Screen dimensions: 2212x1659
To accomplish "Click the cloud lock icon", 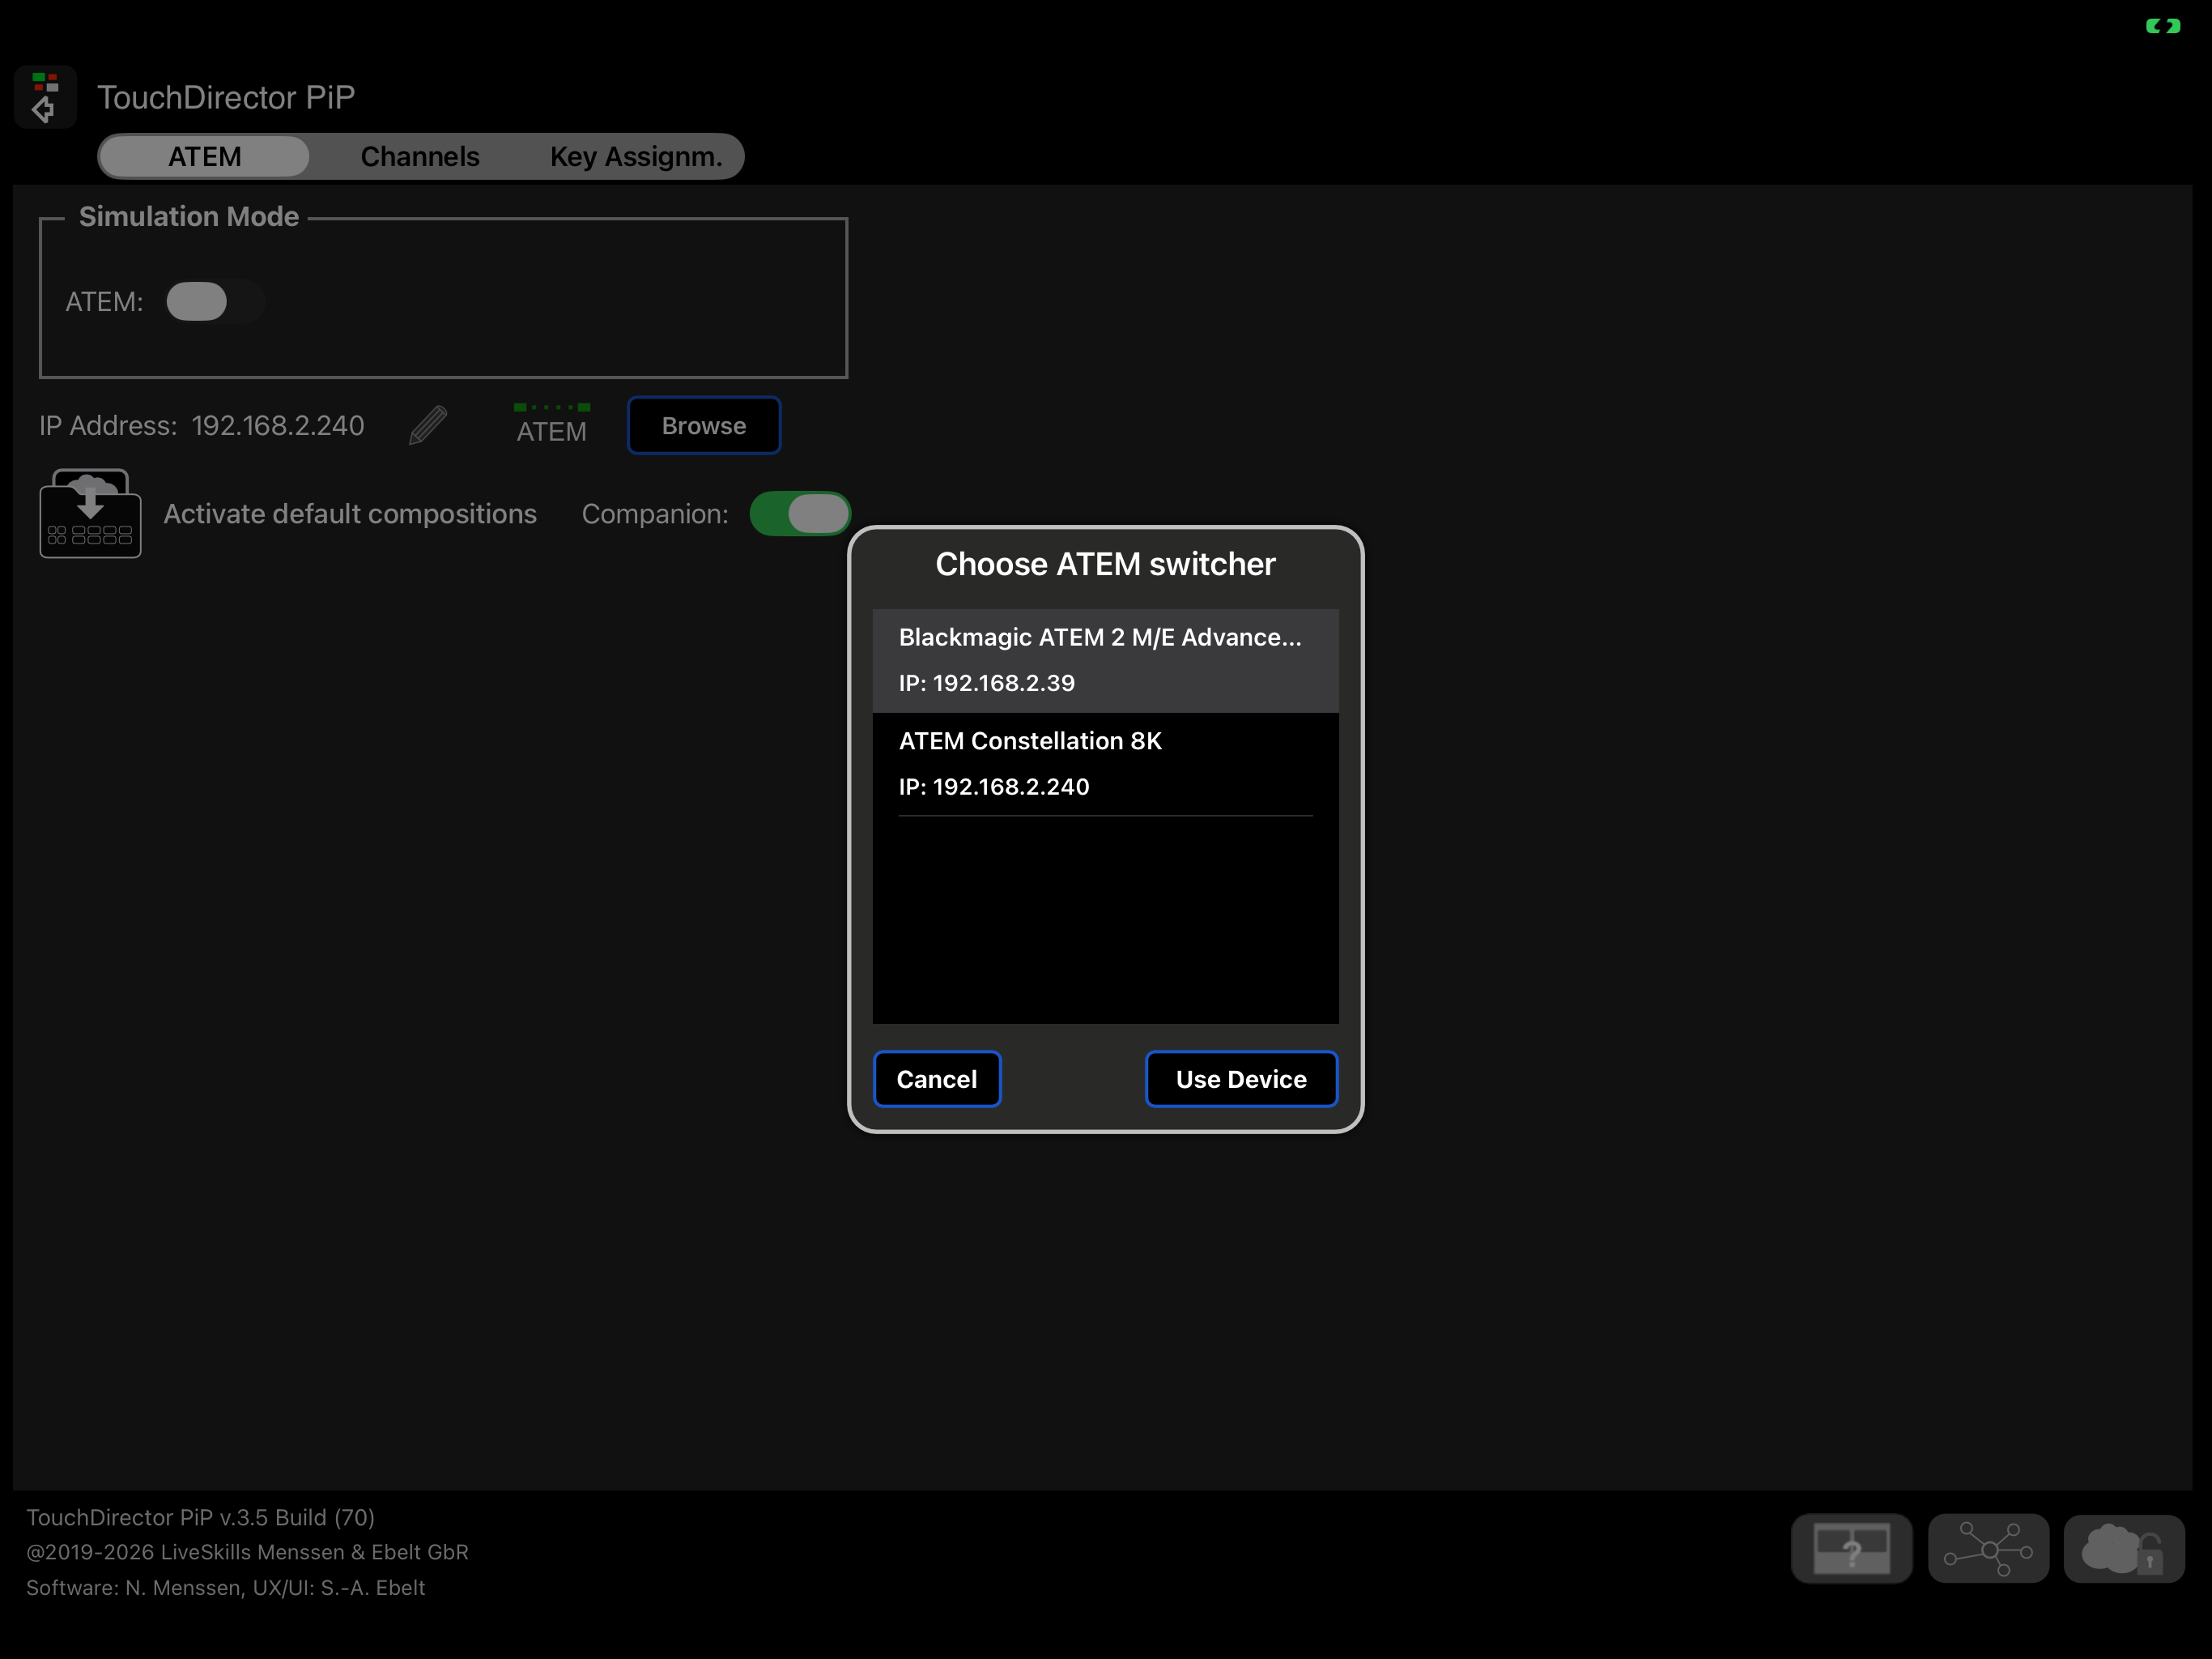I will coord(2124,1548).
